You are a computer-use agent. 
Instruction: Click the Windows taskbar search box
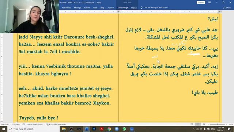(33, 129)
